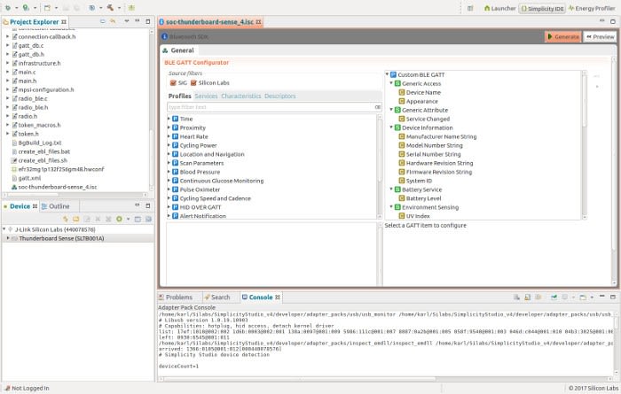Select the Simplicity IDE perspective button
This screenshot has height=394, width=621.
coord(542,8)
